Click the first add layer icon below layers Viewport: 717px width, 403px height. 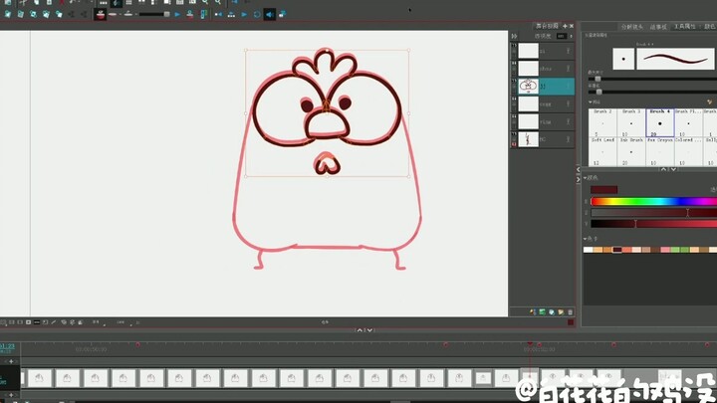point(533,312)
